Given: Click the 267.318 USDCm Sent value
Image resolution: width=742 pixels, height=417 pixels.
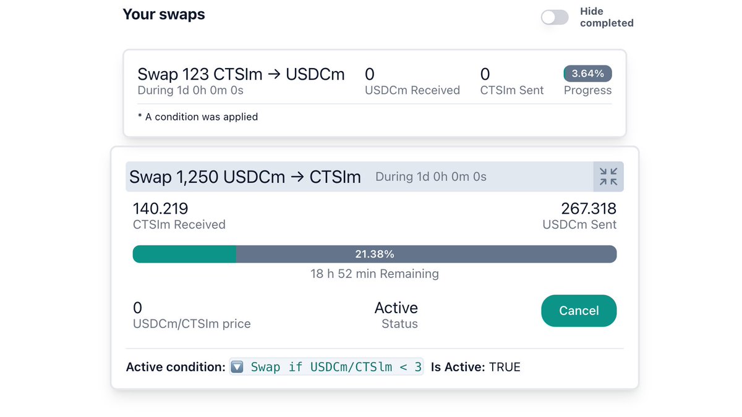Looking at the screenshot, I should 589,209.
